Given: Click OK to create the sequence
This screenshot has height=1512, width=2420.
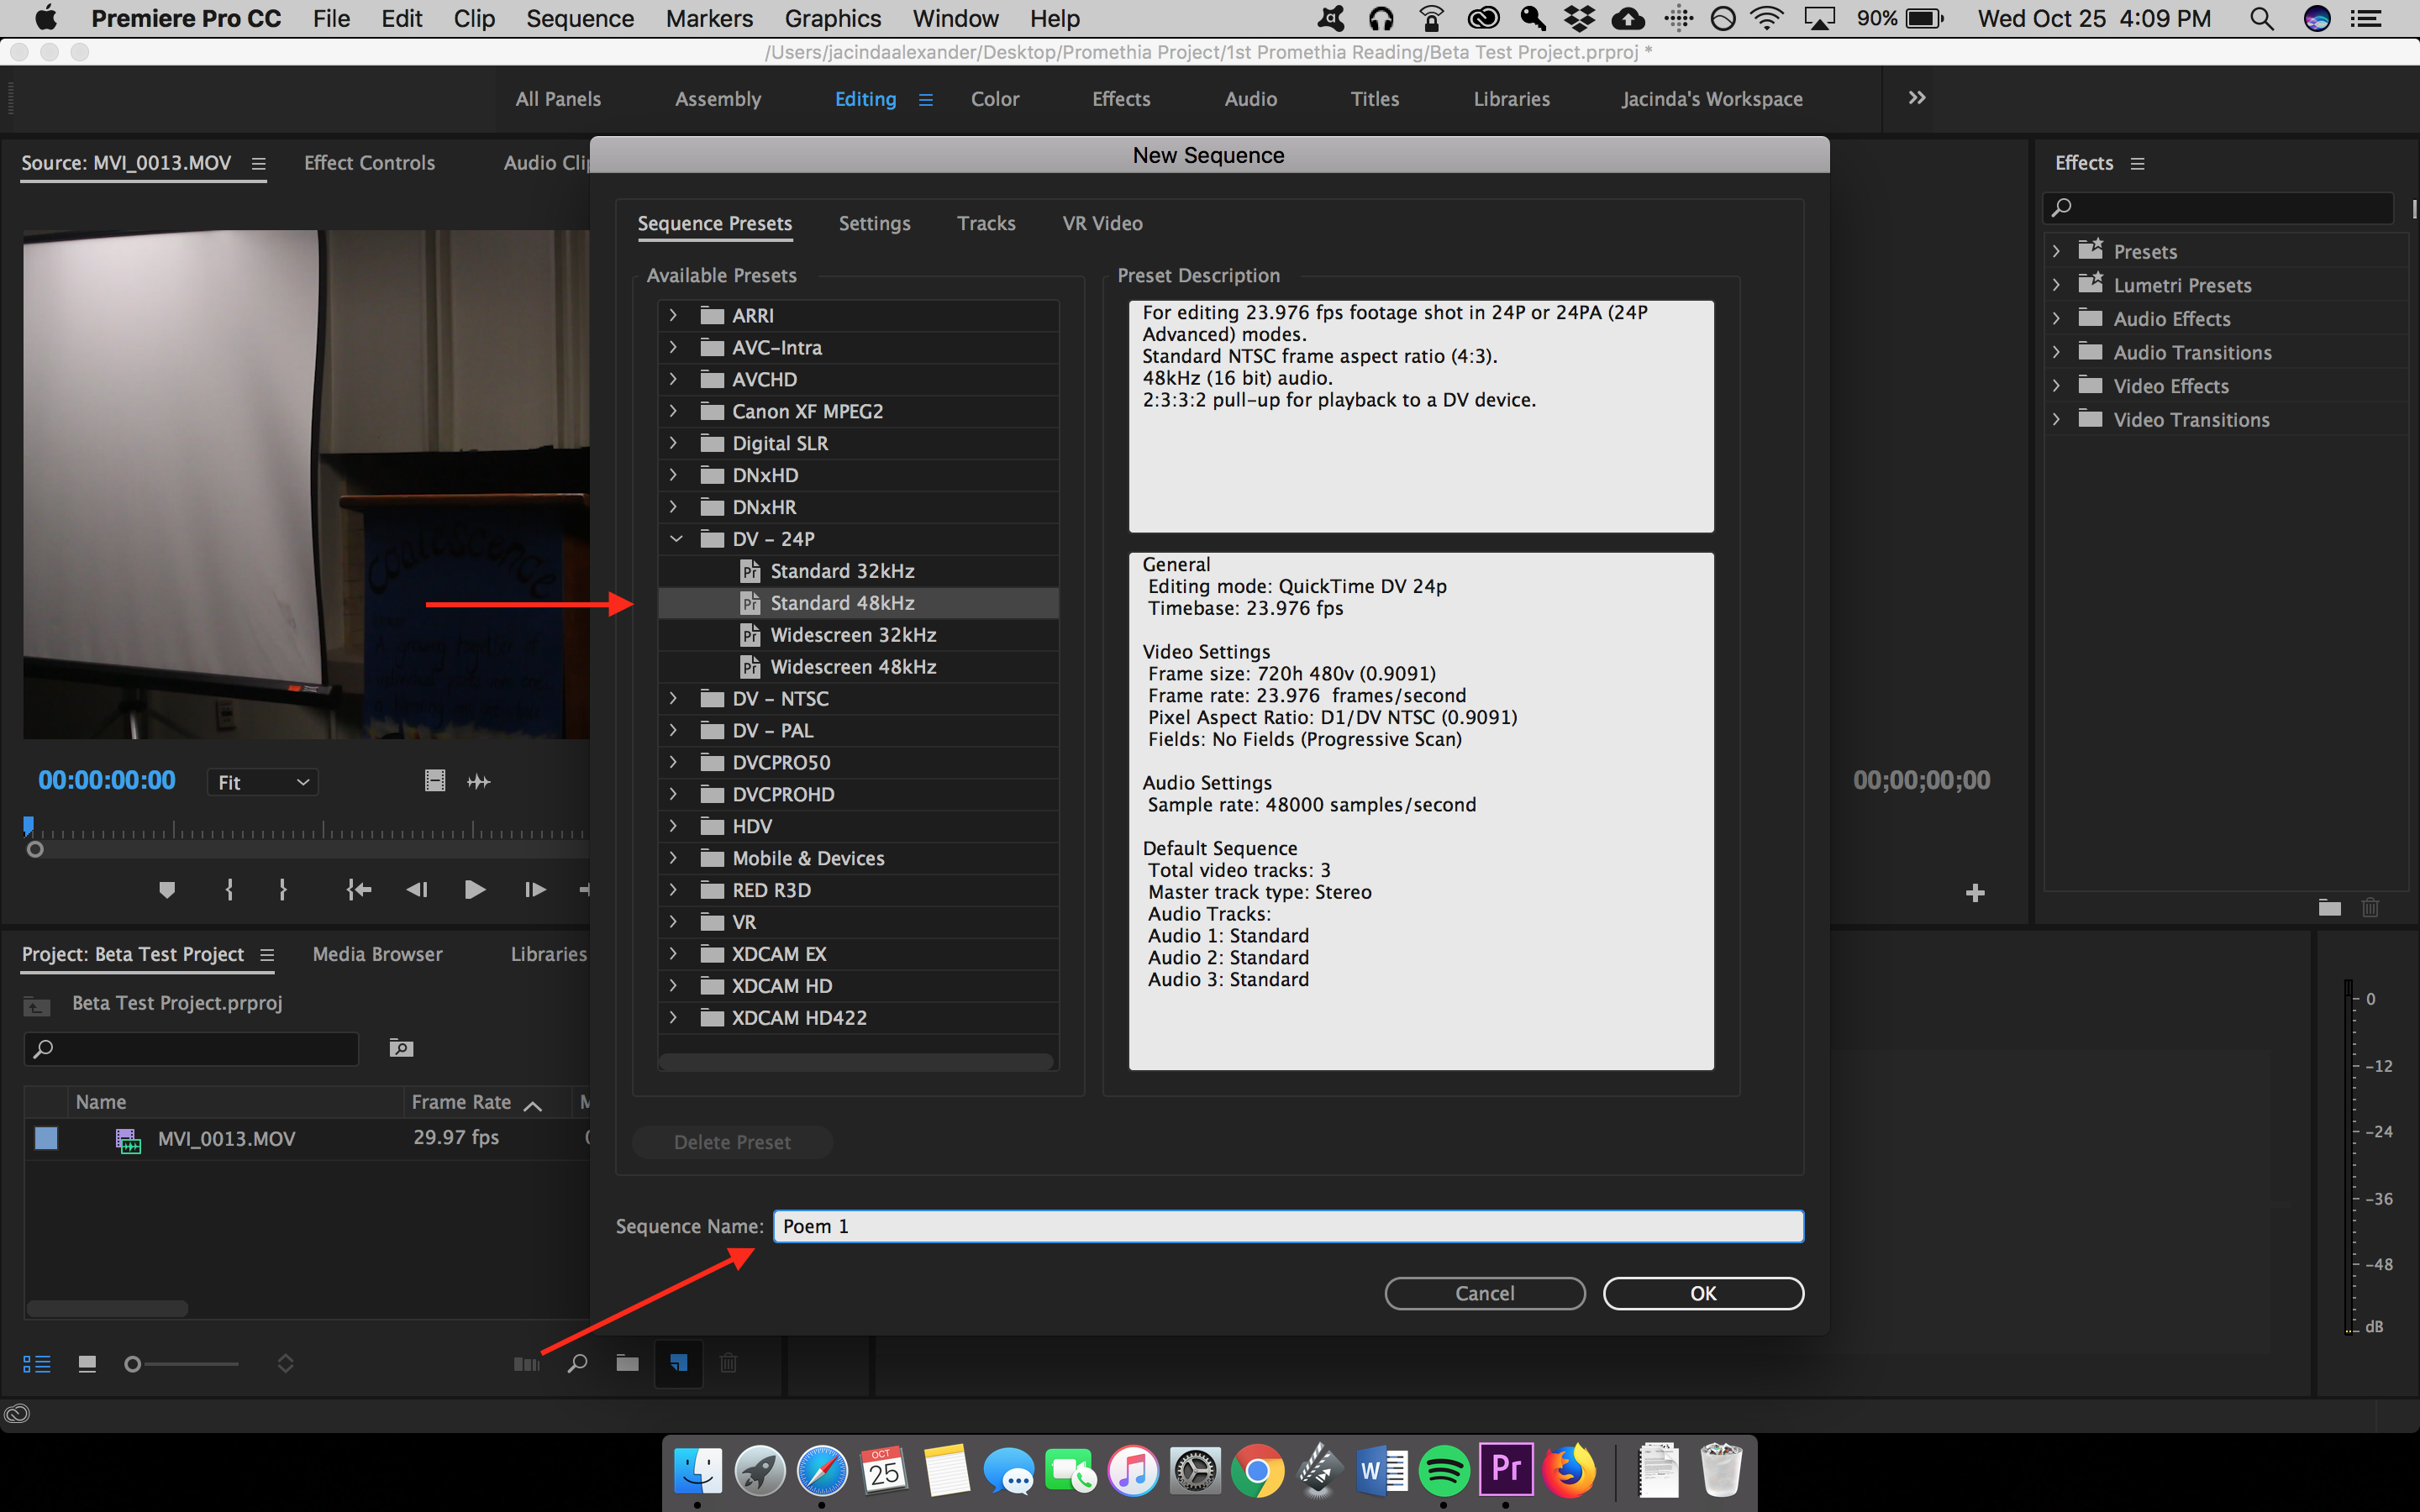Looking at the screenshot, I should click(1702, 1293).
